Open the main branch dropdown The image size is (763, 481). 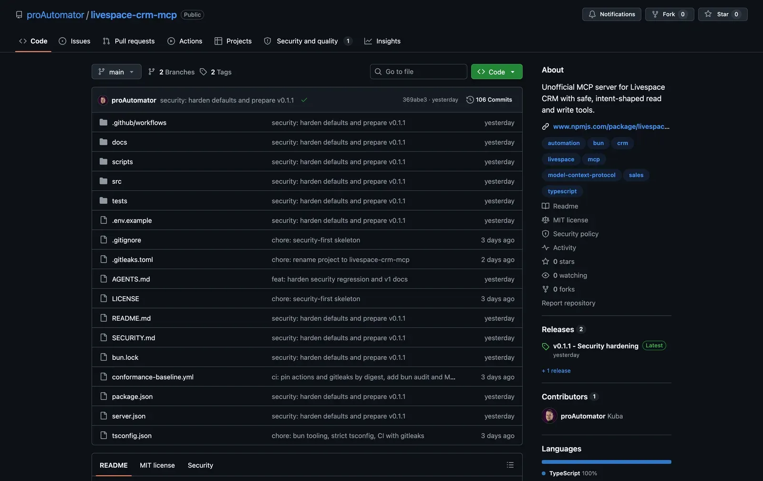(x=116, y=72)
